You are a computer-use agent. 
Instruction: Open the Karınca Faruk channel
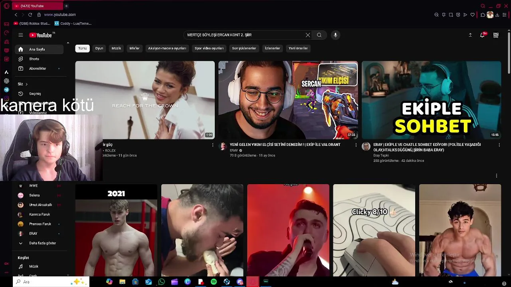pyautogui.click(x=39, y=214)
